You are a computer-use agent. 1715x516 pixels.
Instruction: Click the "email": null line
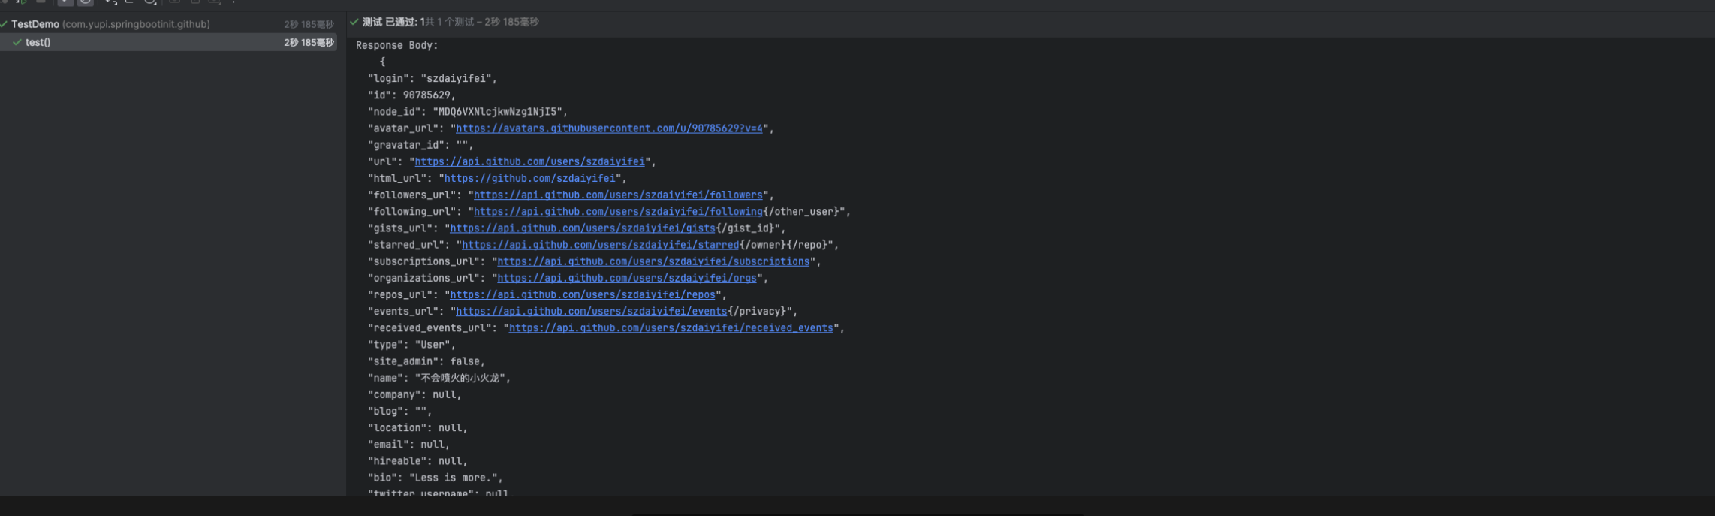pyautogui.click(x=408, y=444)
